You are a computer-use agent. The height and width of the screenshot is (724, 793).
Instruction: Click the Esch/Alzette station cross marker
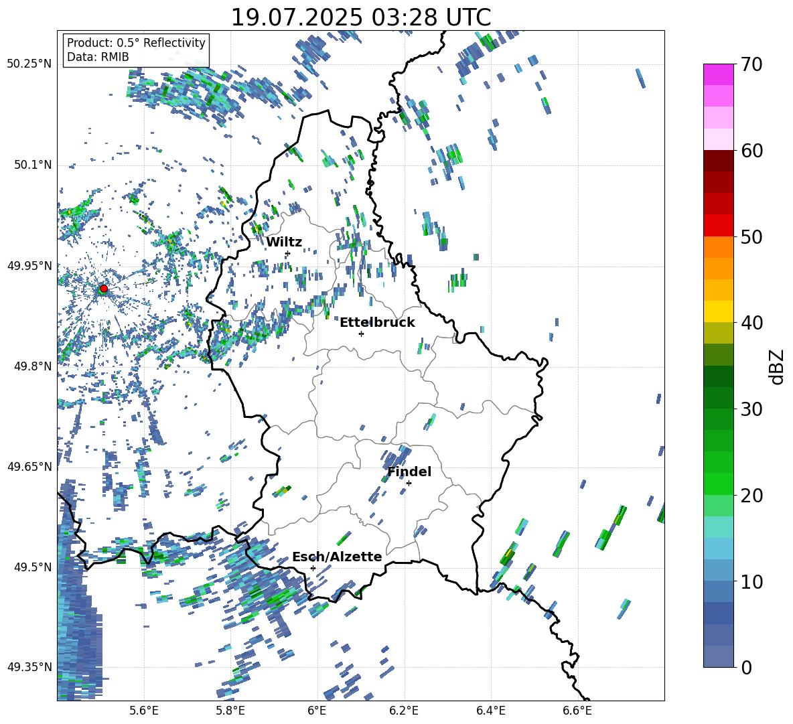[313, 568]
